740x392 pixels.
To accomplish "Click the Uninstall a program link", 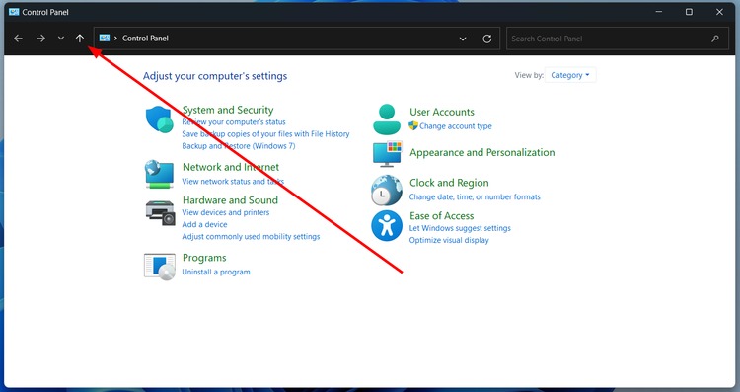I will [x=216, y=273].
